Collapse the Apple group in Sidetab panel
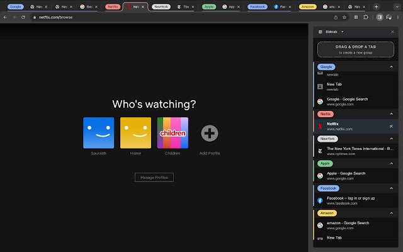The height and width of the screenshot is (252, 403). [x=391, y=164]
